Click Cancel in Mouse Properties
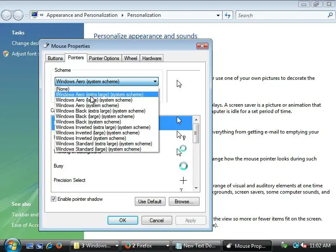 click(x=157, y=220)
